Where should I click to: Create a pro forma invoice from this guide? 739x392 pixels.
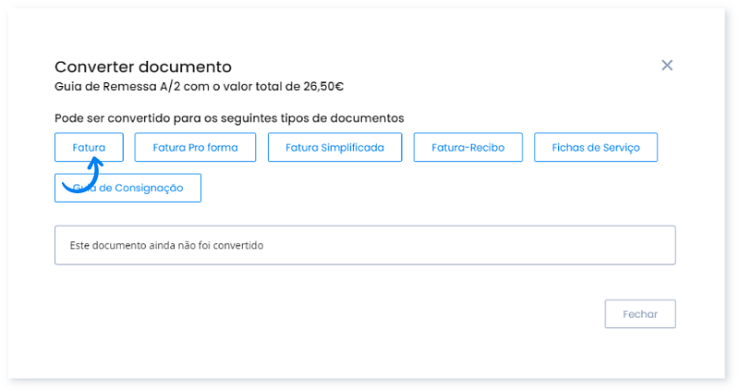(195, 148)
